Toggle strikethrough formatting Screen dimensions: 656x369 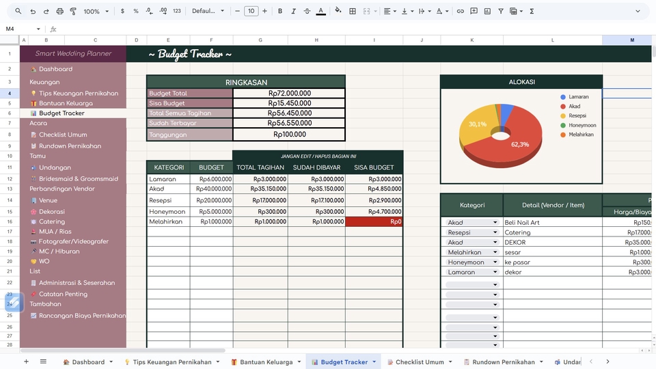pos(306,11)
